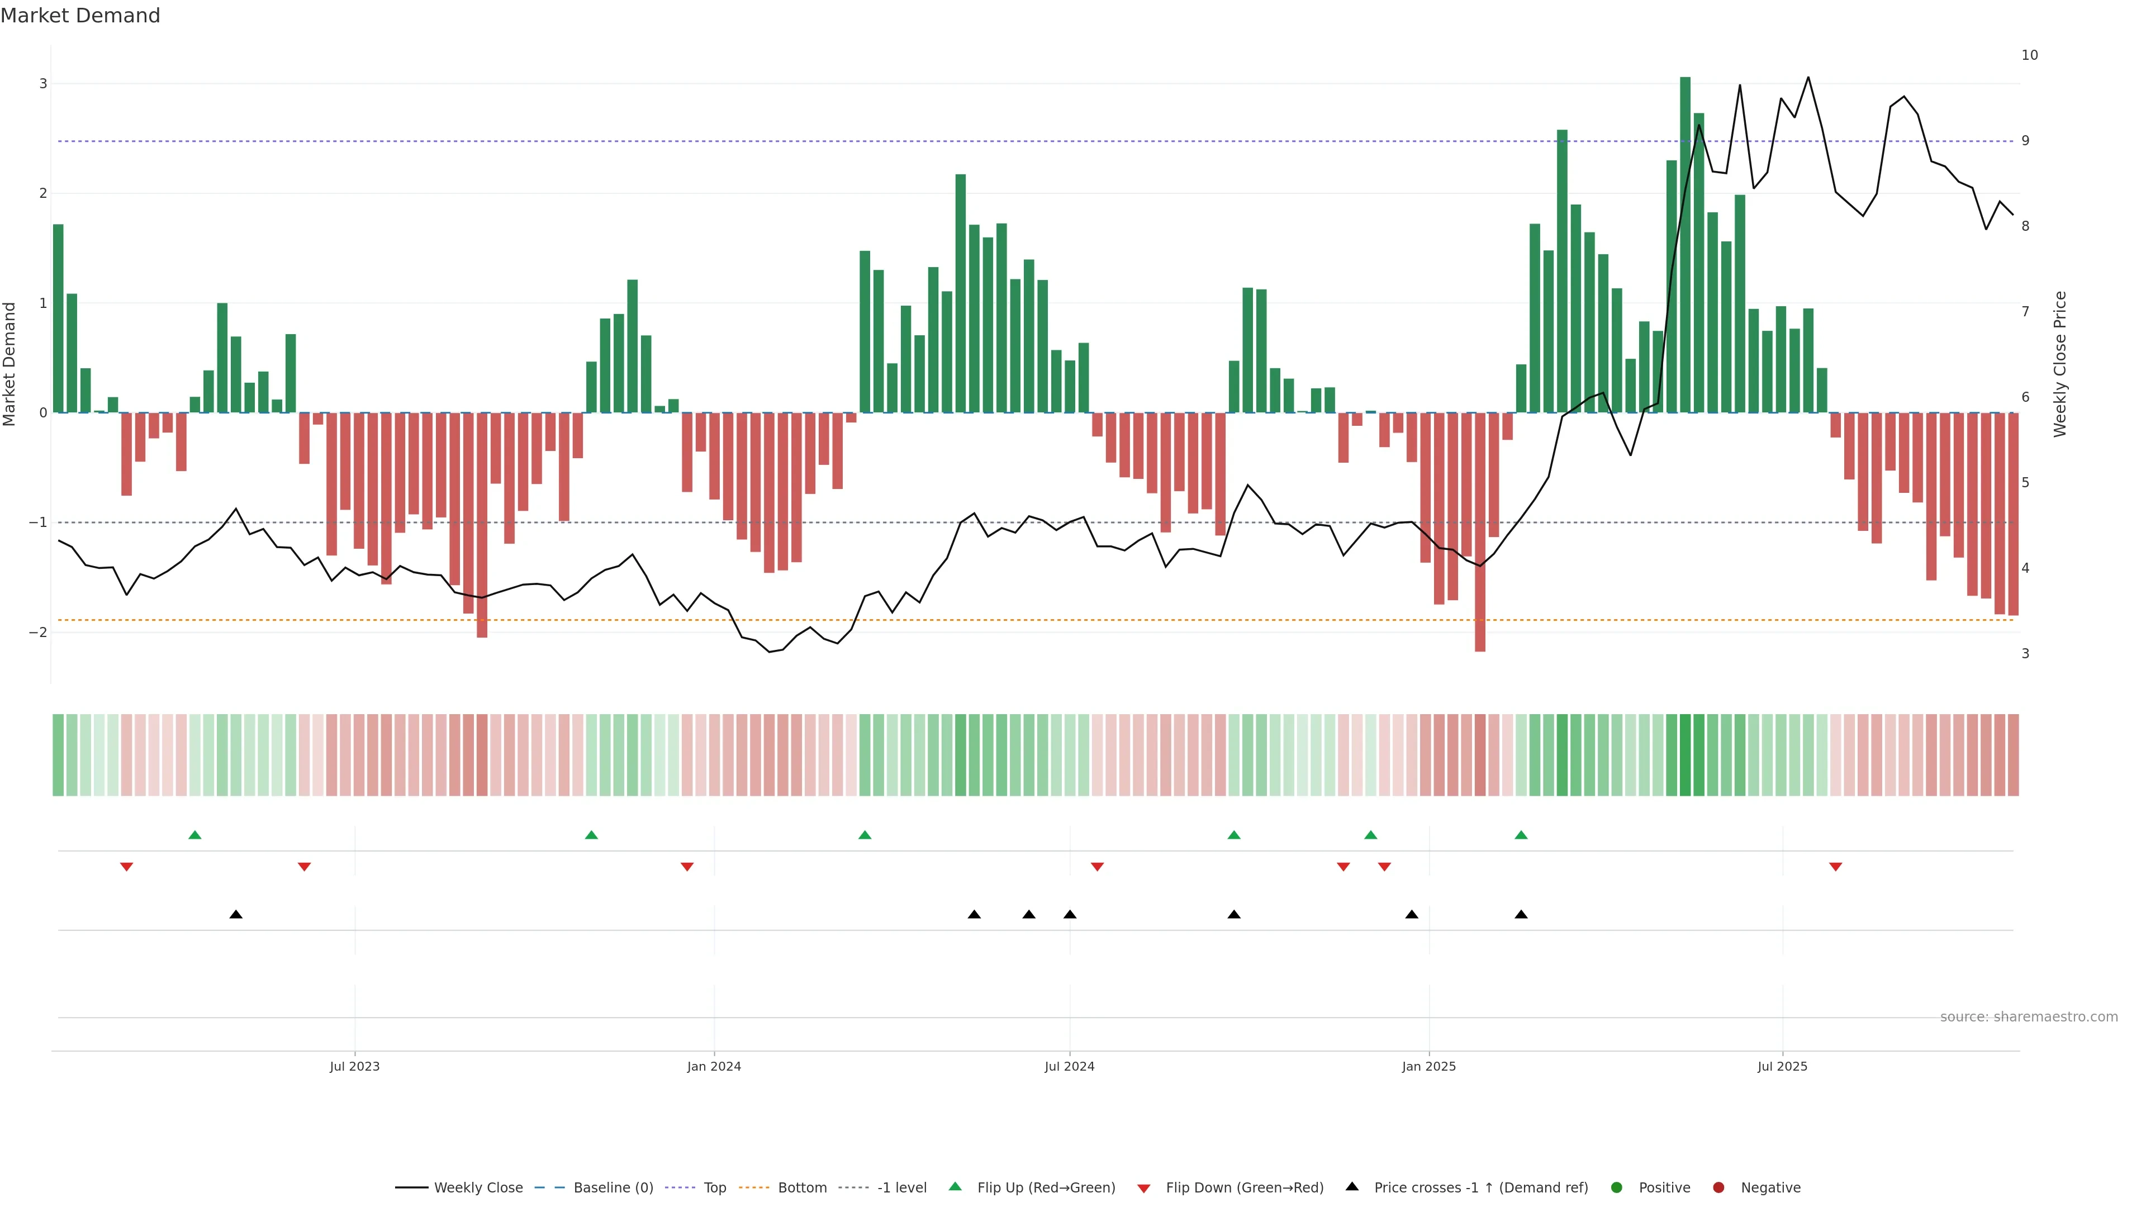The height and width of the screenshot is (1207, 2146).
Task: Click the leftmost black price-cross triangle marker
Action: (x=236, y=915)
